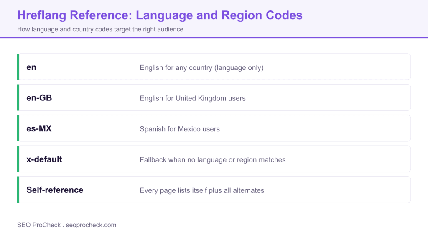Select 'Spanish for Mexico users' description
This screenshot has width=428, height=241.
click(180, 129)
